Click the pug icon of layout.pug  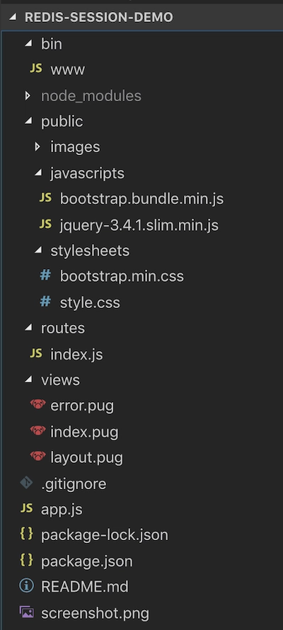tap(37, 457)
